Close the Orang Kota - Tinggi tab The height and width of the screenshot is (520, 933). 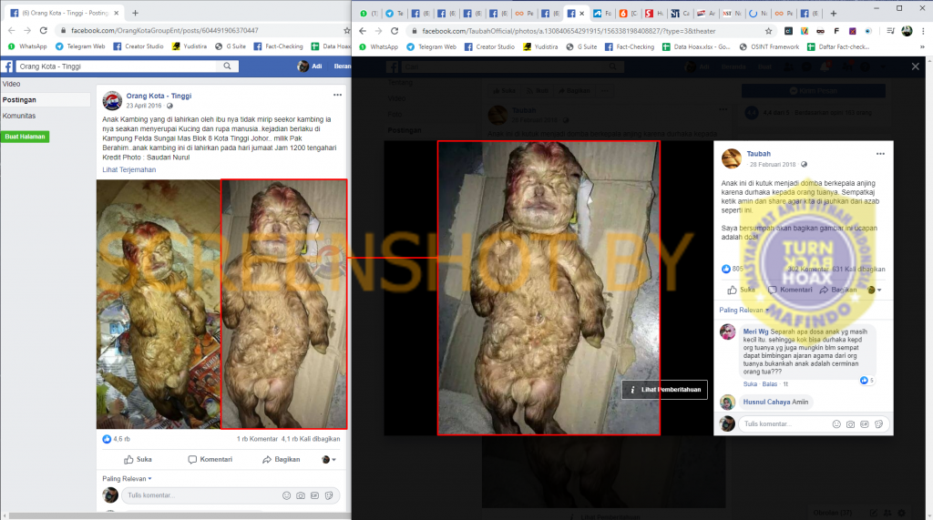pos(116,13)
